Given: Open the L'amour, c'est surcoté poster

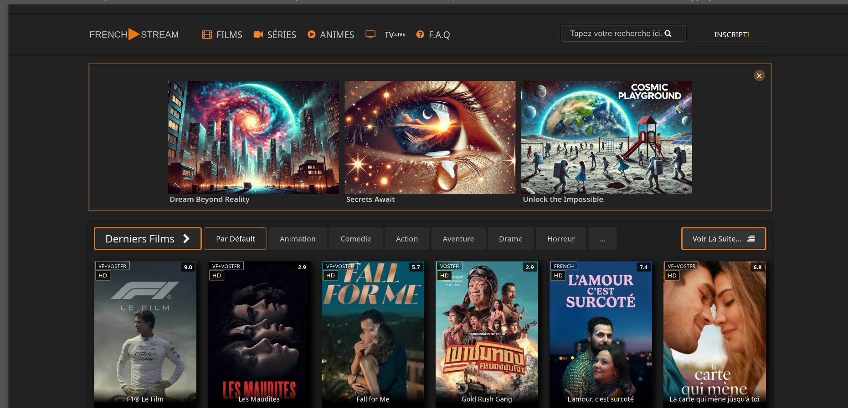Looking at the screenshot, I should tap(601, 334).
